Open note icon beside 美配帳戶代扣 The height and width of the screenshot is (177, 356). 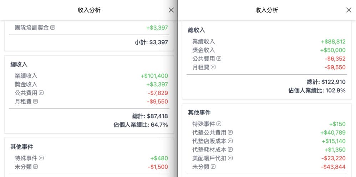(230, 158)
